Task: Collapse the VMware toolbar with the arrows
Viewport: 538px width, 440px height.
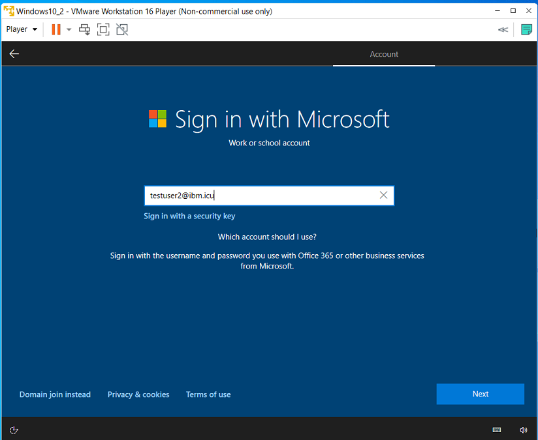Action: coord(503,29)
